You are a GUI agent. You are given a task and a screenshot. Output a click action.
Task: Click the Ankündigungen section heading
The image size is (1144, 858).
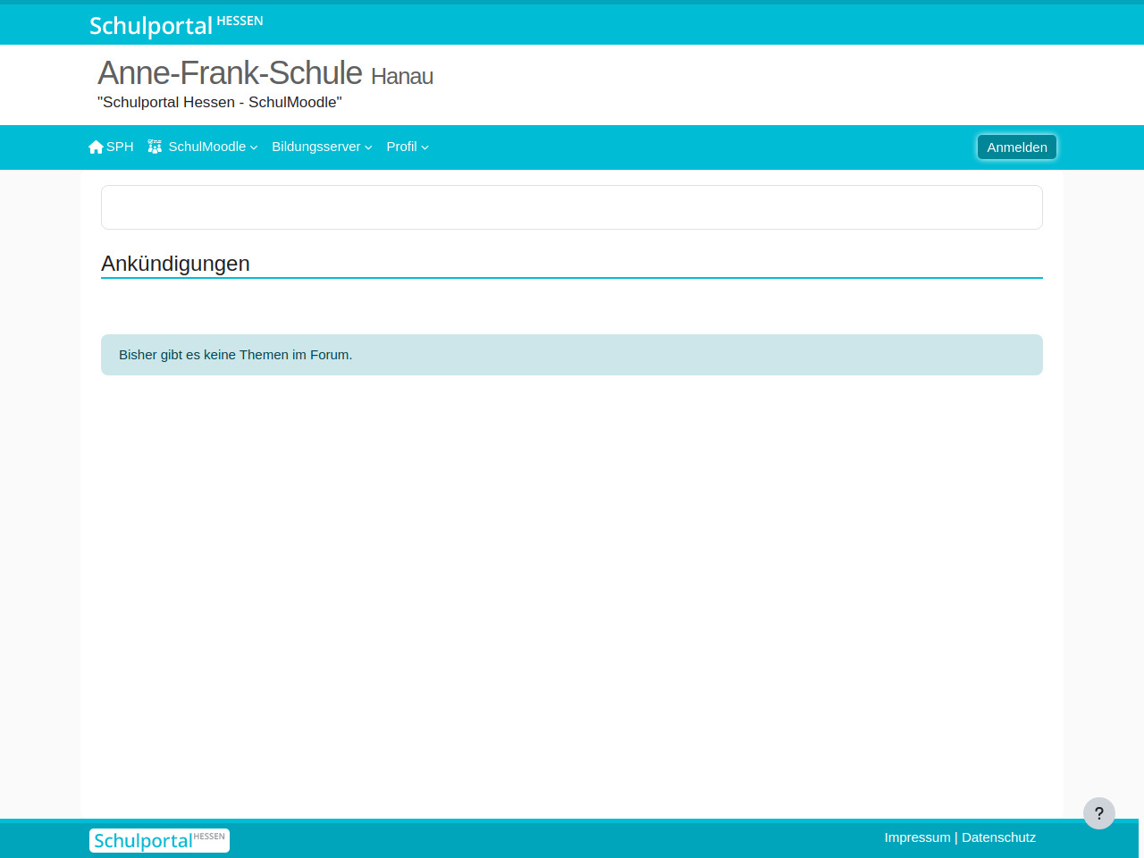tap(175, 264)
